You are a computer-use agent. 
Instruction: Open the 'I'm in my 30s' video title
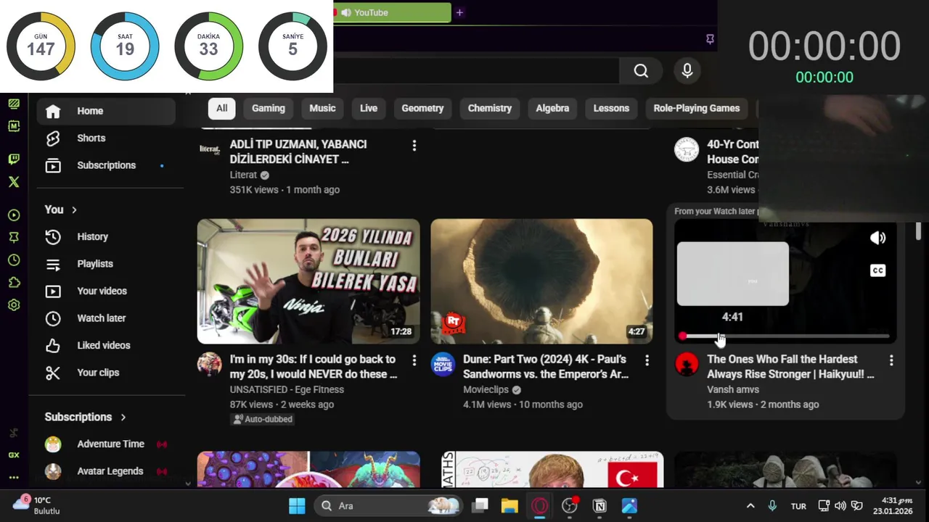(x=314, y=367)
